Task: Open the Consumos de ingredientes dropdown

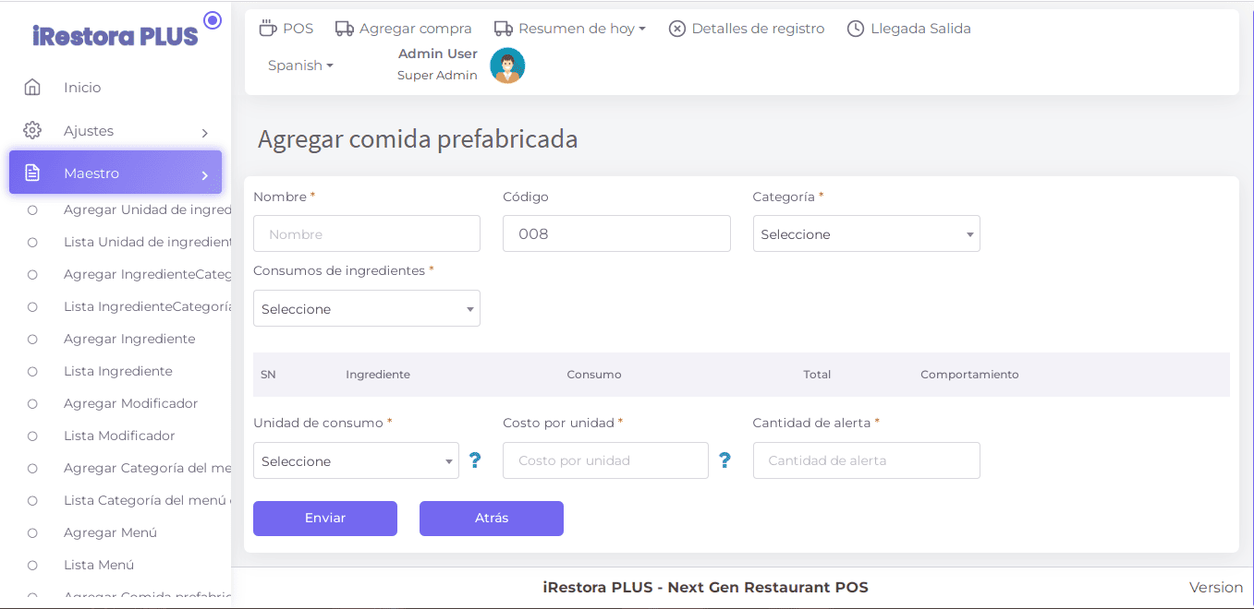Action: [x=366, y=309]
